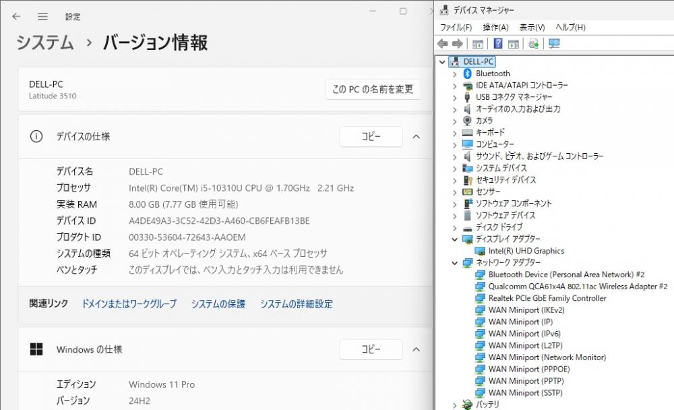Image resolution: width=674 pixels, height=410 pixels.
Task: Expand the USB コネクタ マネージャー node
Action: 455,98
